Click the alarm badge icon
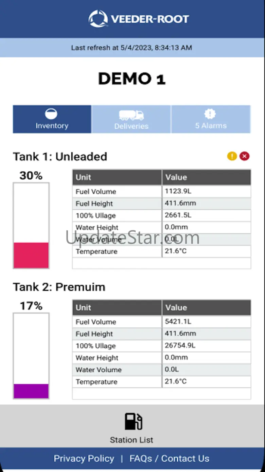The image size is (265, 472). click(x=211, y=114)
